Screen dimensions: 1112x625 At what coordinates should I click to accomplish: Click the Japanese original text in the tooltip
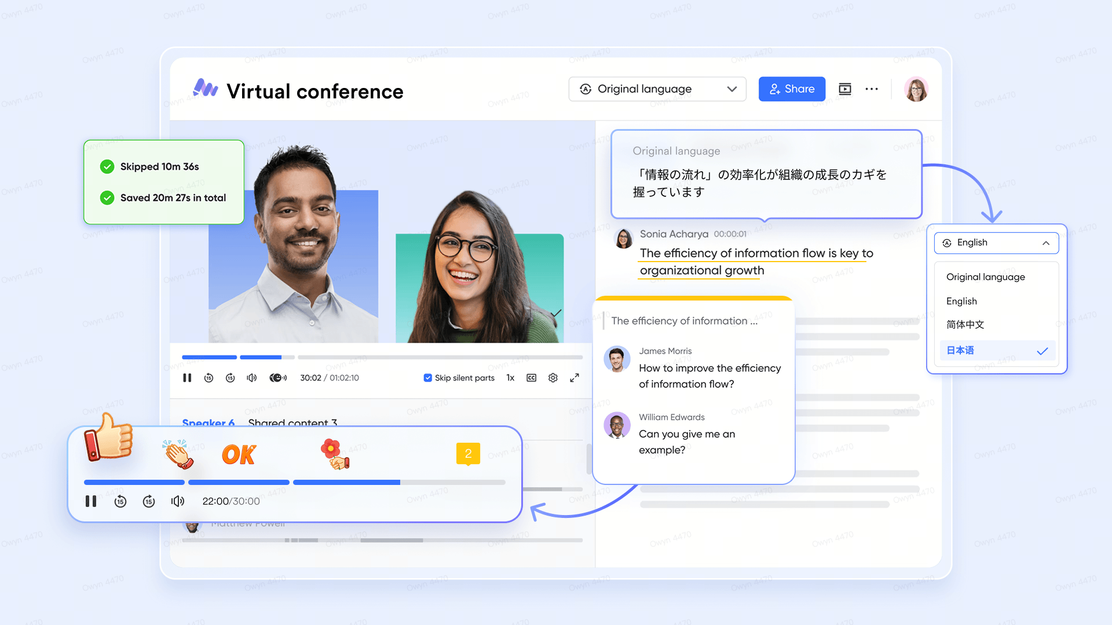(759, 183)
